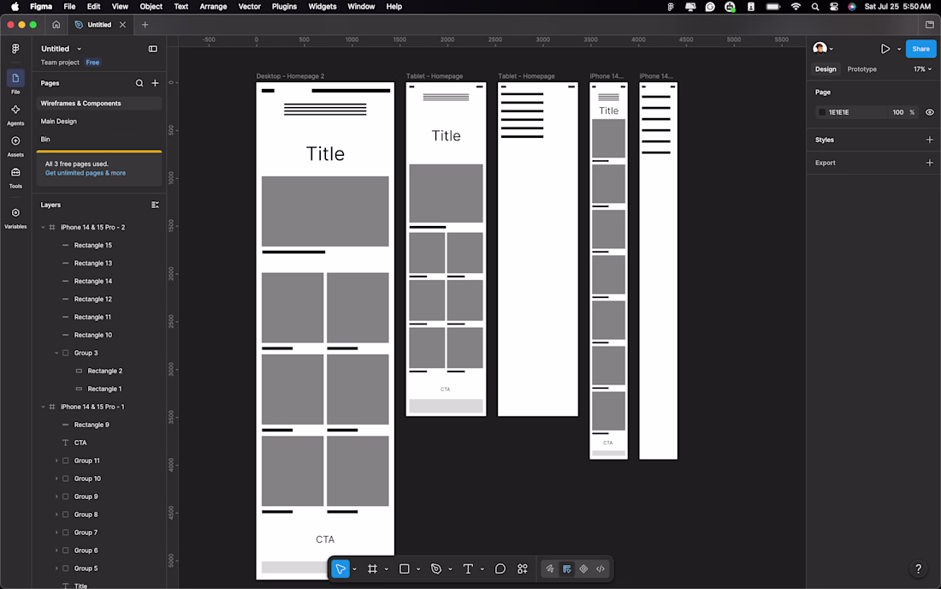Open the Tools sidebar panel

[15, 177]
